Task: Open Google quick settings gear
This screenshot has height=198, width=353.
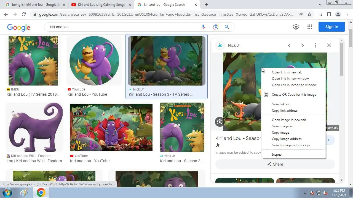Action: point(296,27)
